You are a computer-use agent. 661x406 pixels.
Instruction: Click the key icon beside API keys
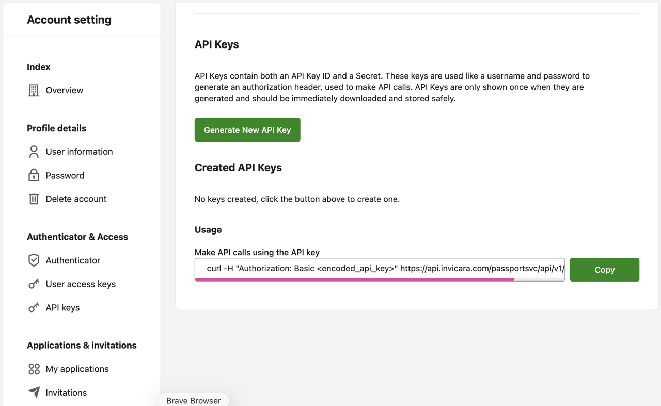click(34, 307)
